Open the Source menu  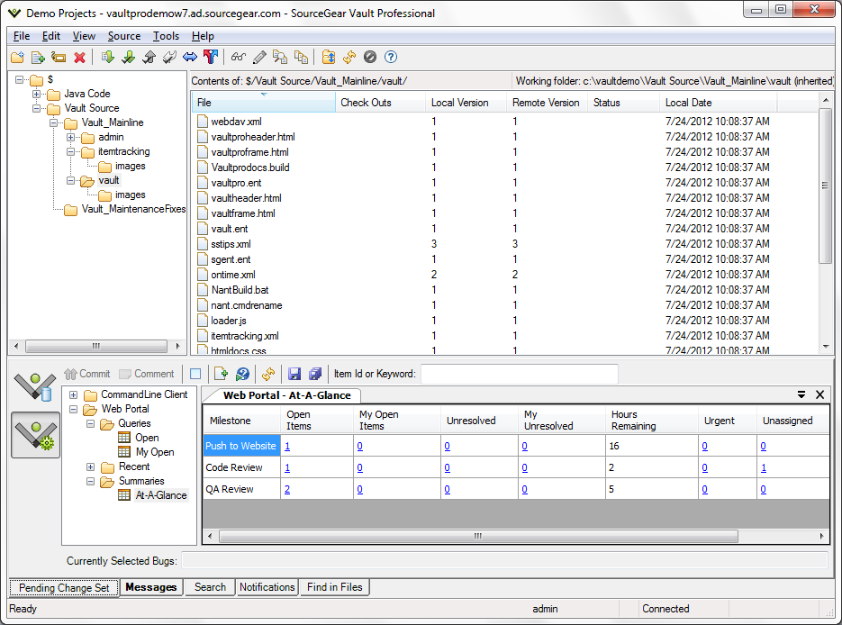(x=123, y=36)
